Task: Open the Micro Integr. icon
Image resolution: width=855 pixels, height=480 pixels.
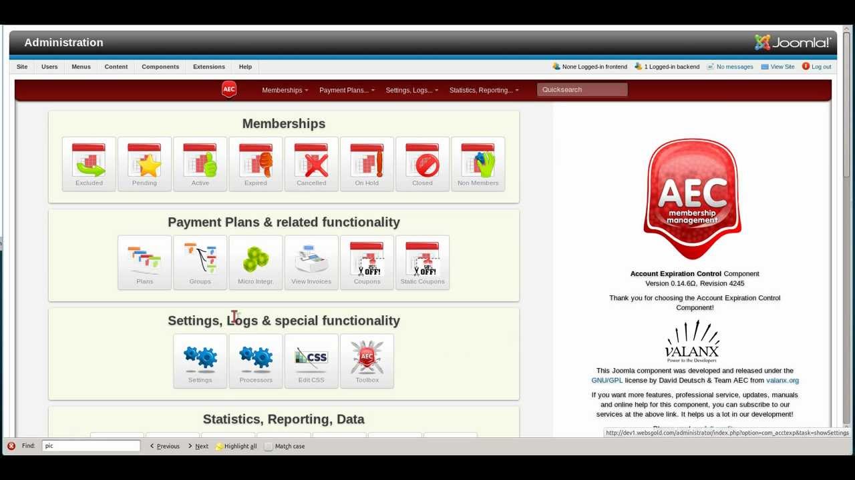Action: (255, 263)
